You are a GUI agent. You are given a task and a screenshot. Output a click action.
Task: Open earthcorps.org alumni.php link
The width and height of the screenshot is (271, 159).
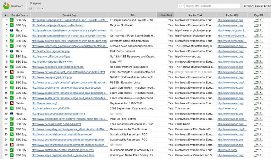pyautogui.click(x=51, y=51)
